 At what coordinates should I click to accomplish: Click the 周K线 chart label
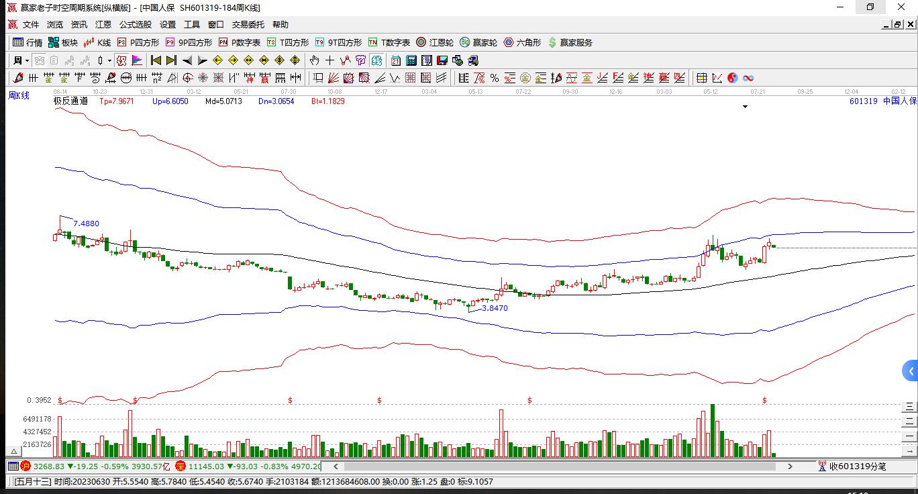19,95
